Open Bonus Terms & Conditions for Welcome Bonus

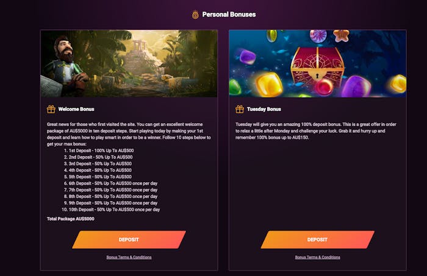coord(129,257)
